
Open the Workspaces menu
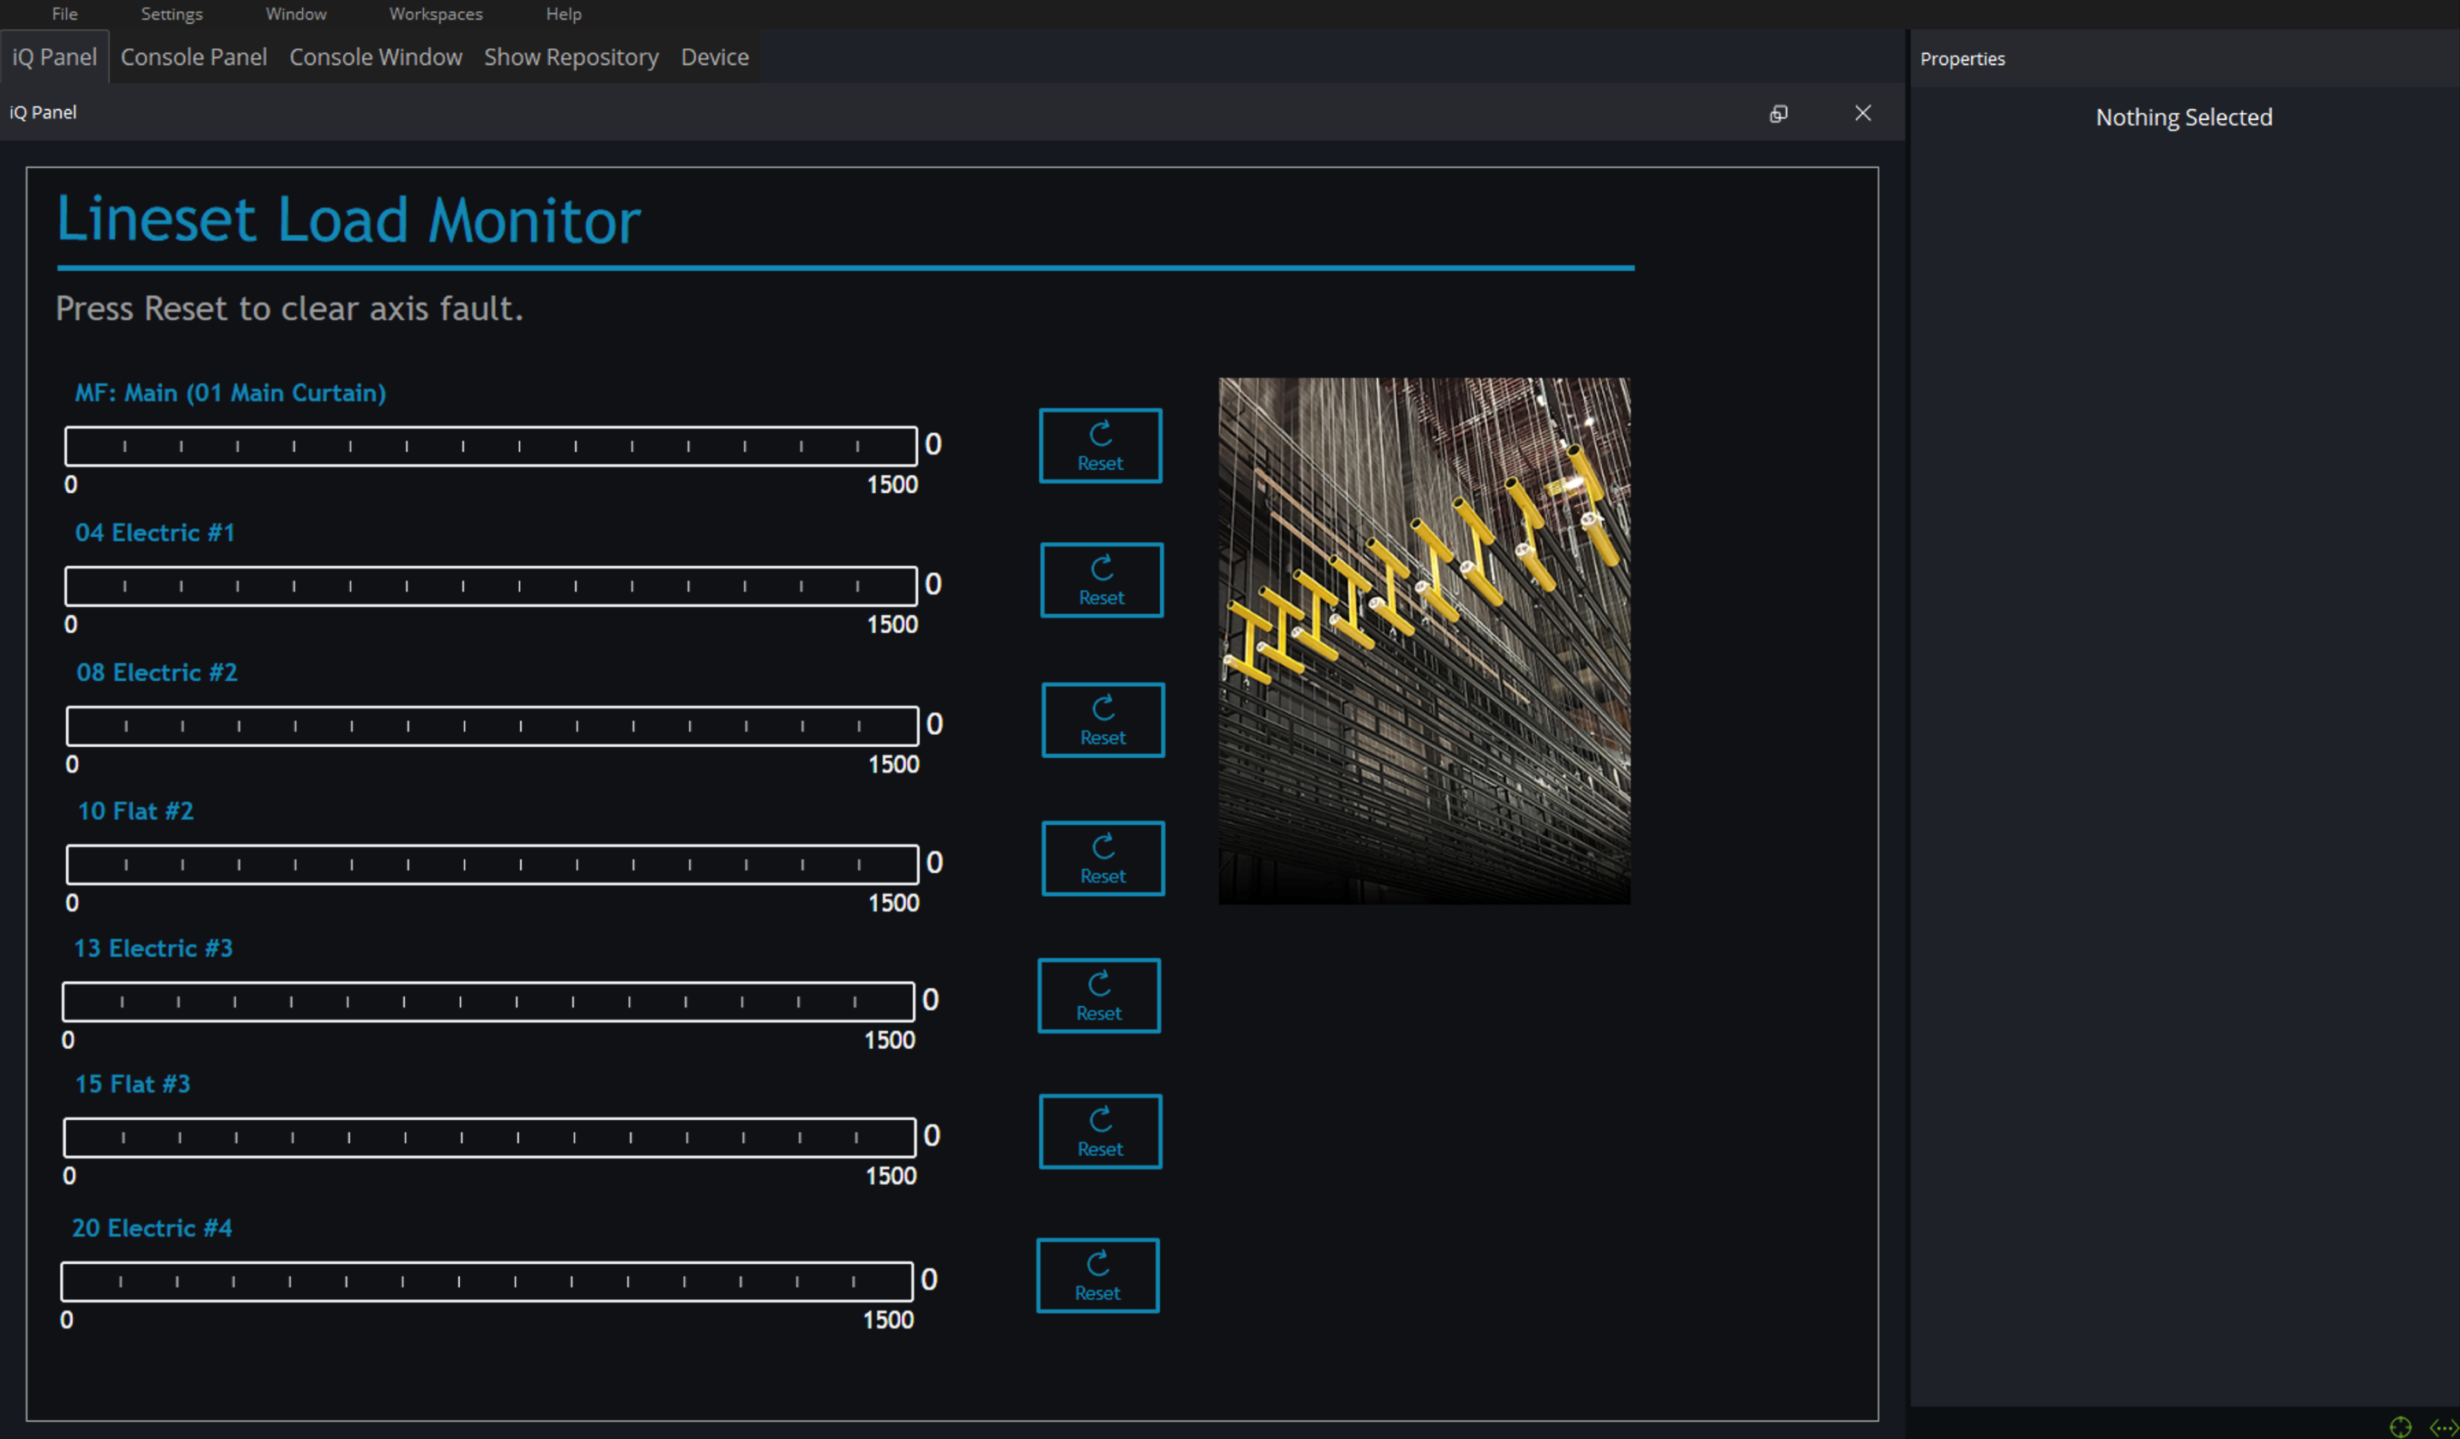point(435,14)
